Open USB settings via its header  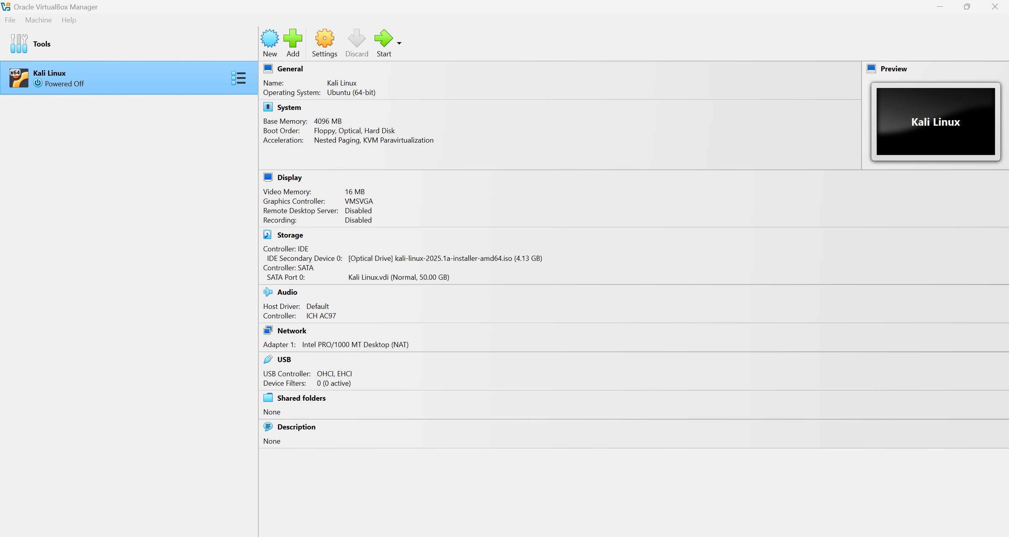284,359
